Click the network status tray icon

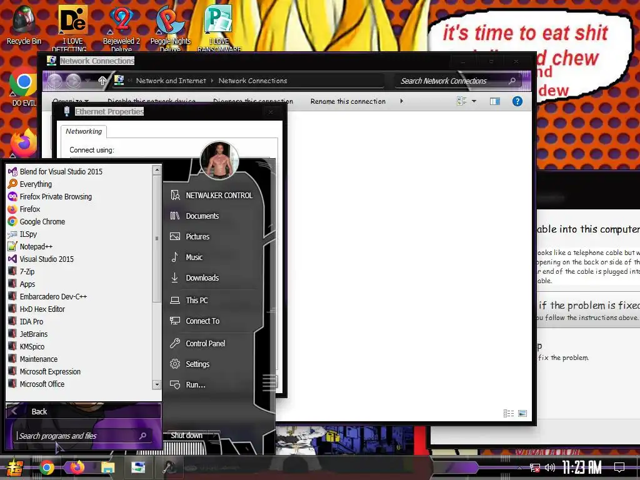point(534,467)
